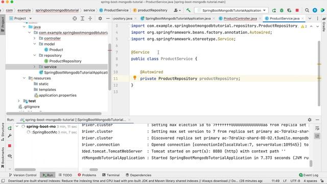Click the yellow lightbulb on line 11
This screenshot has width=327, height=184.
pos(135,78)
